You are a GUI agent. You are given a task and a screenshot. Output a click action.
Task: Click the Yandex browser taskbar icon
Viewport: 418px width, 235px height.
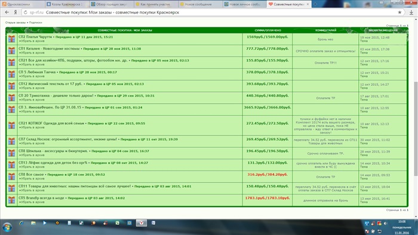coord(142,223)
